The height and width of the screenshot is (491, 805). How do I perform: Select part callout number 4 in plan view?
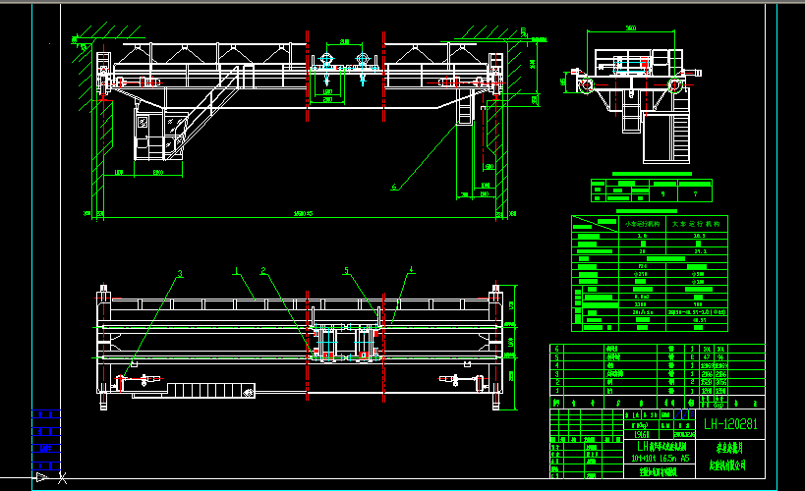tap(412, 268)
